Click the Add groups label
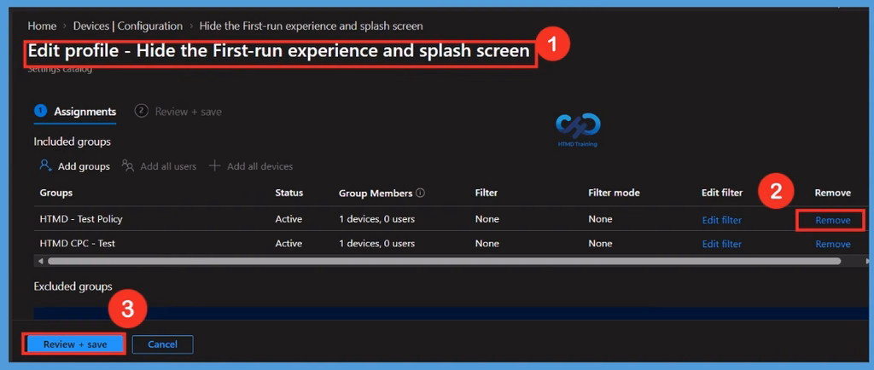The image size is (874, 370). tap(84, 166)
